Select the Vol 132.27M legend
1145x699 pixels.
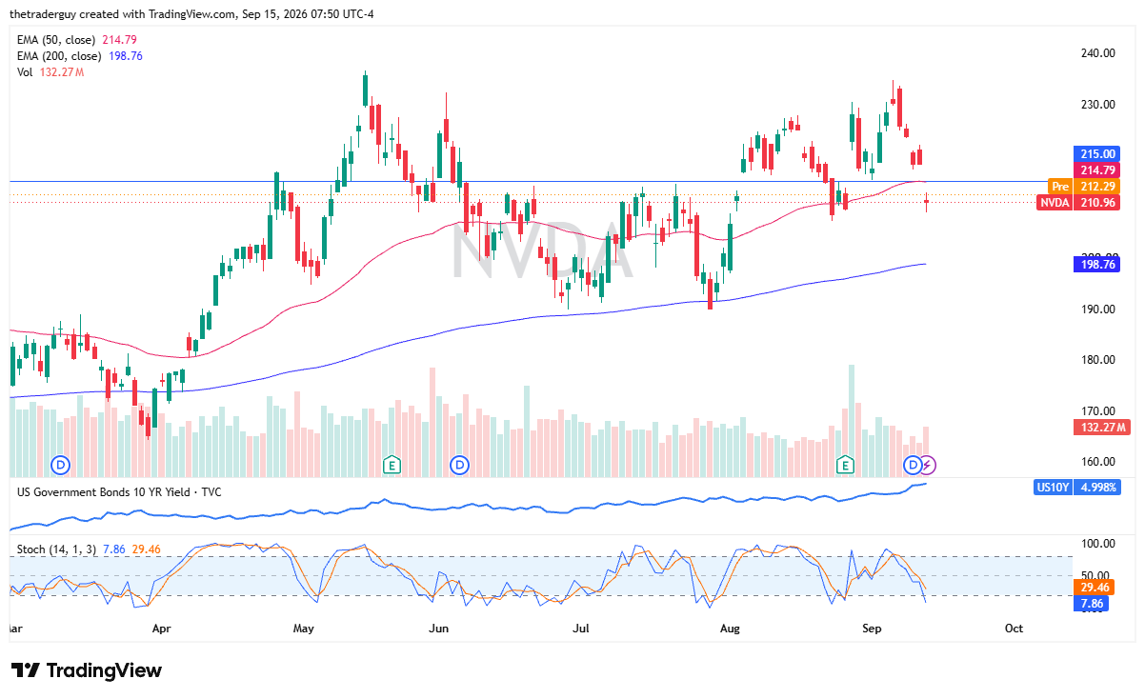(x=50, y=73)
